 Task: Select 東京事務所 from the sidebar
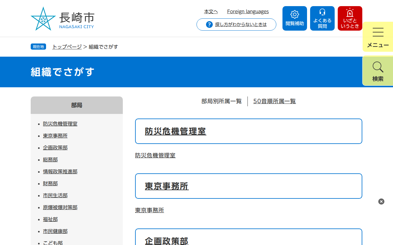tap(55, 136)
